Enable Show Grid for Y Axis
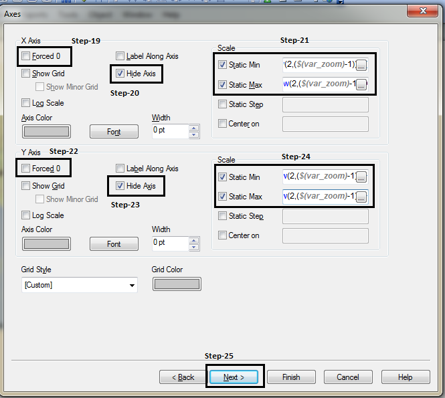 coord(26,186)
